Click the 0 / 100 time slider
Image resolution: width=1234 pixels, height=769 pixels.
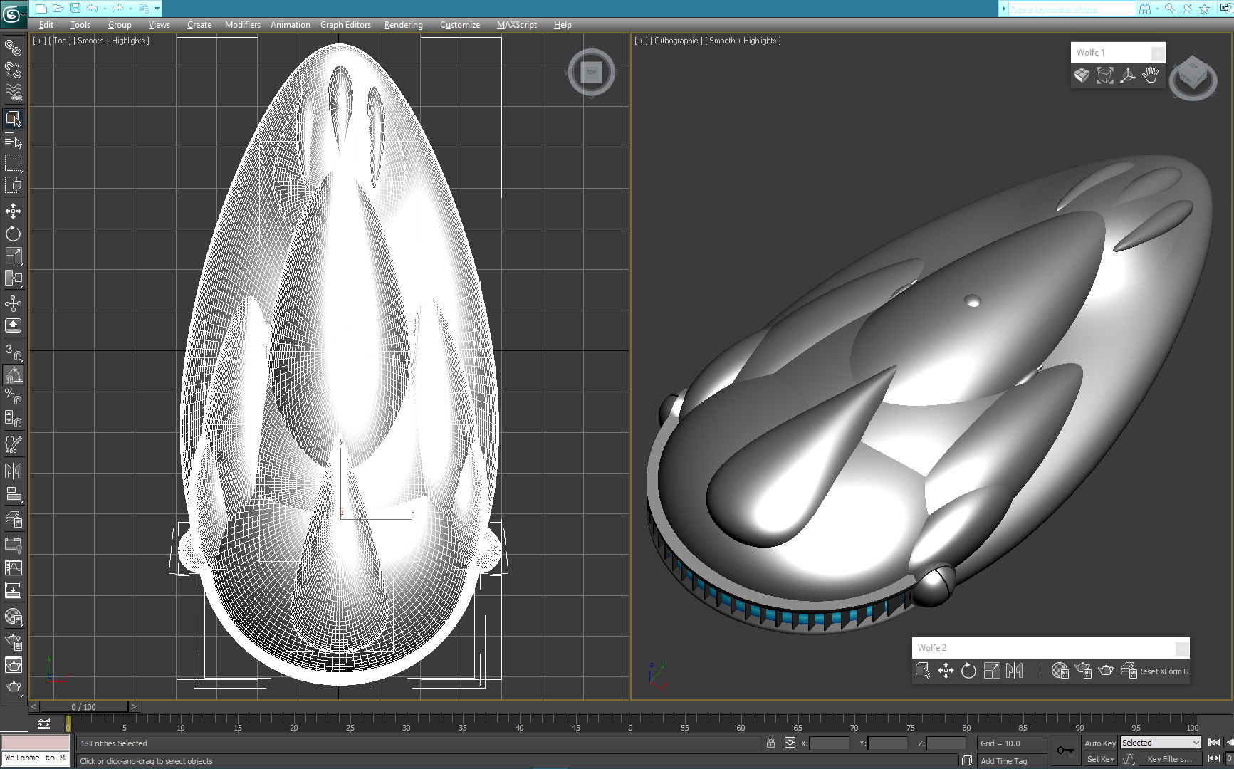coord(84,707)
